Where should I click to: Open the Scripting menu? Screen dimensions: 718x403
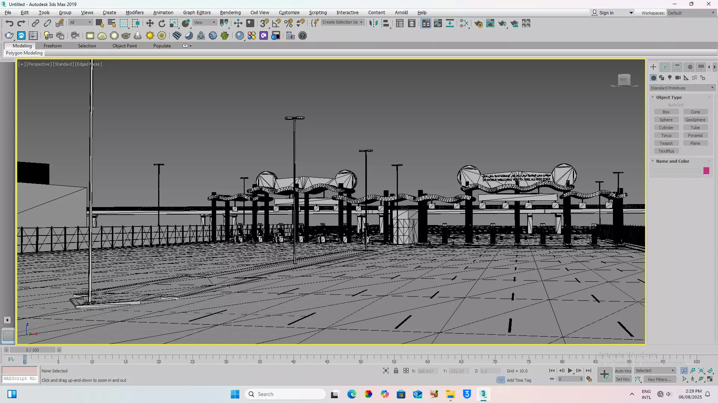(x=318, y=12)
